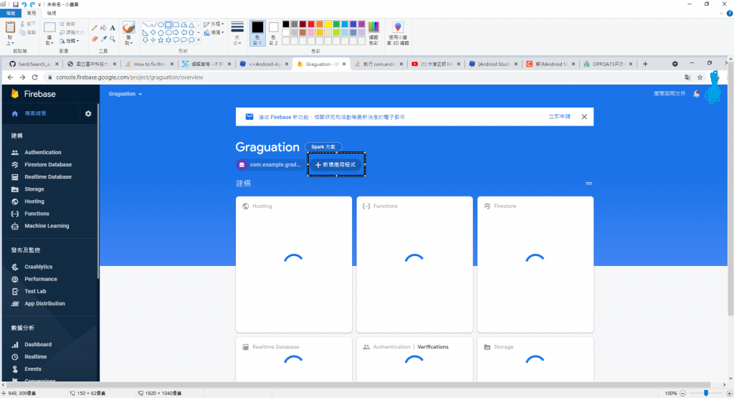Viewport: 734px width, 398px height.
Task: Select the Fill with color bucket tool
Action: [x=103, y=28]
